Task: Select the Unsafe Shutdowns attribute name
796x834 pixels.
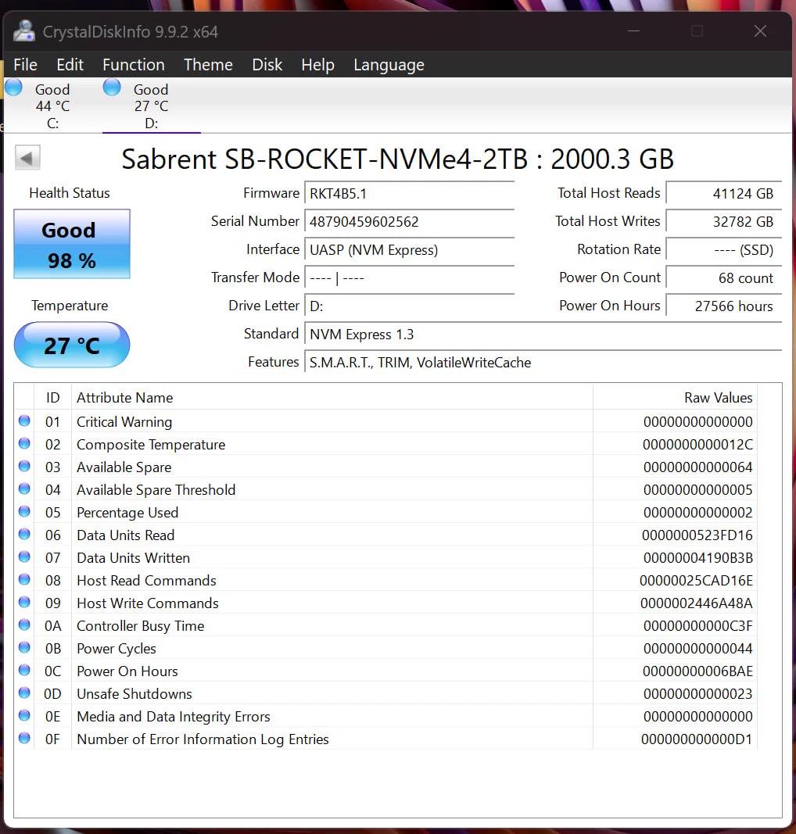Action: click(134, 694)
